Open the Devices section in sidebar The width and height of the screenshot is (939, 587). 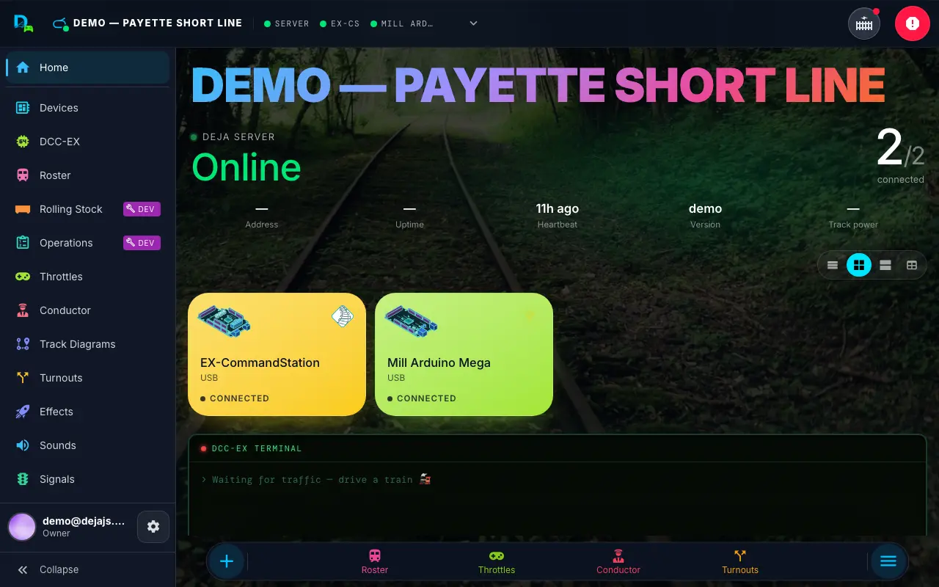click(x=88, y=108)
